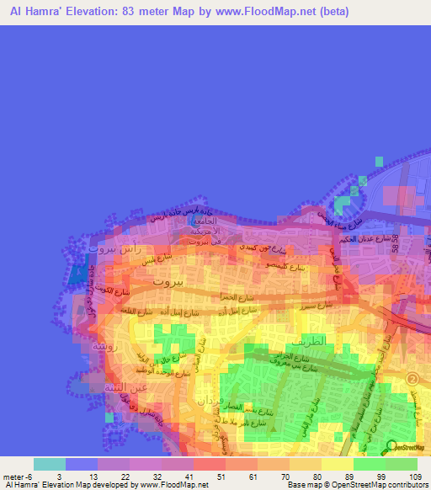Click the 'شارع مار الياس' street label
The height and width of the screenshot is (490, 431).
[x=311, y=418]
